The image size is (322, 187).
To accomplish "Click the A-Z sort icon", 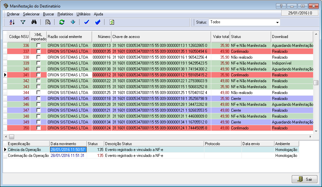I will [x=12, y=22].
